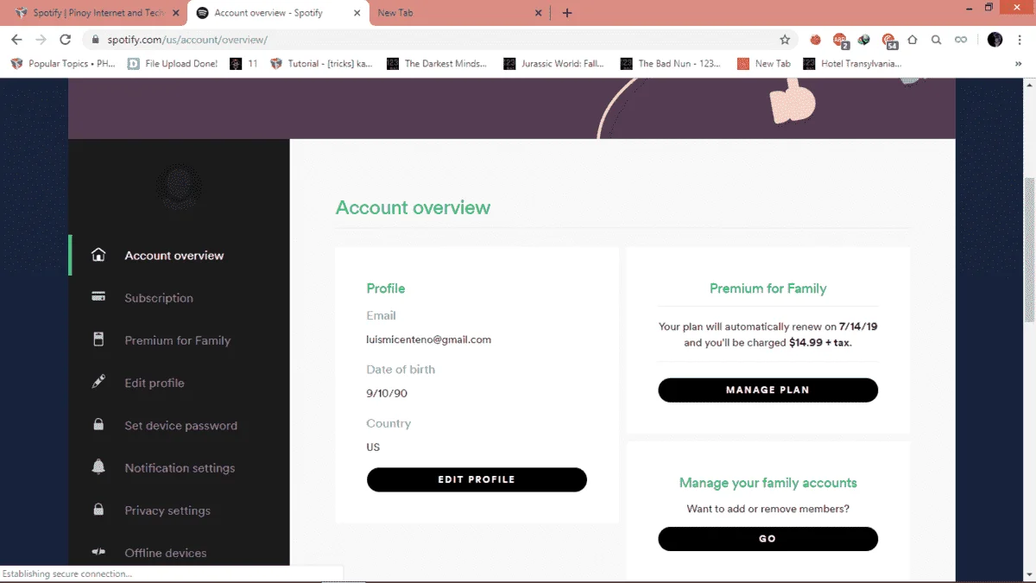Open the File Upload Done! bookmark

point(173,64)
